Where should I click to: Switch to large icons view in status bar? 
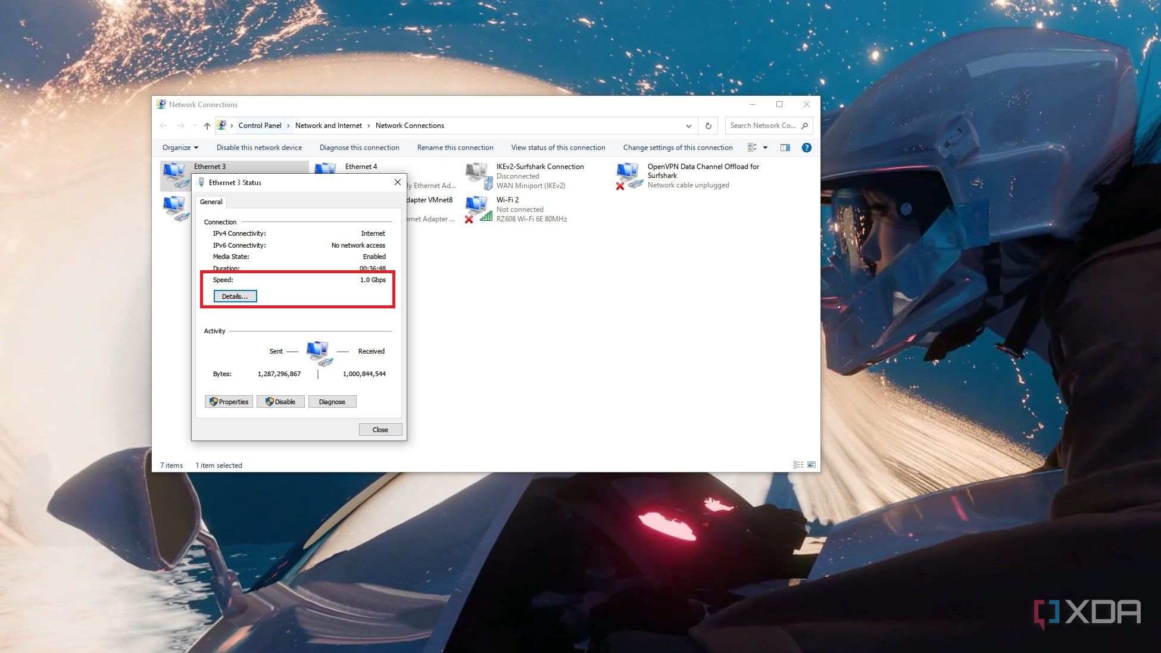812,465
